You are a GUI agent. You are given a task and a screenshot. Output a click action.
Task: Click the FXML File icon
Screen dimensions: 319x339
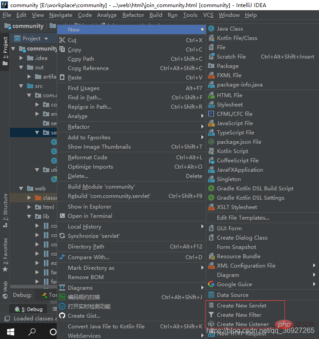211,75
